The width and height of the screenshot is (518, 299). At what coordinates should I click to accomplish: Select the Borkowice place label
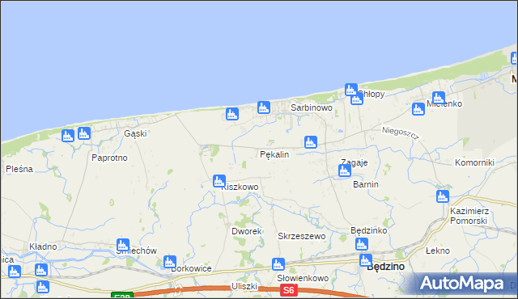pos(191,268)
